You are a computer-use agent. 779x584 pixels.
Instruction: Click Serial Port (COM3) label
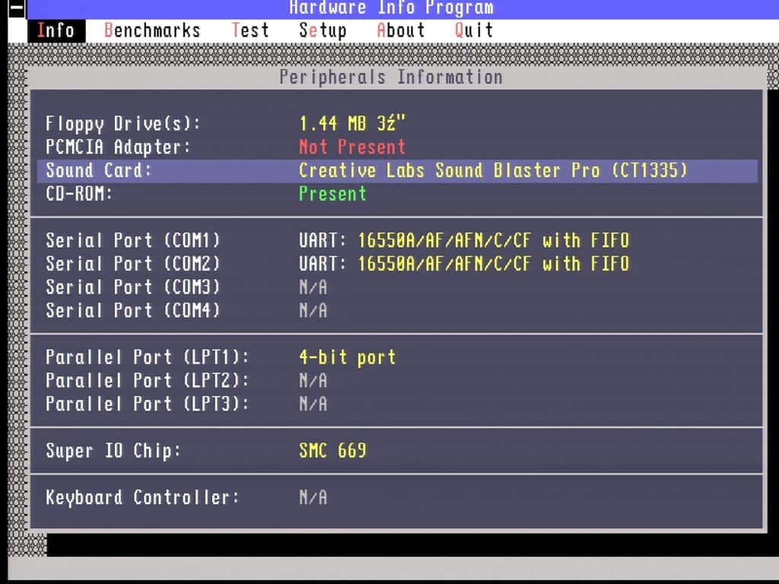(x=132, y=287)
